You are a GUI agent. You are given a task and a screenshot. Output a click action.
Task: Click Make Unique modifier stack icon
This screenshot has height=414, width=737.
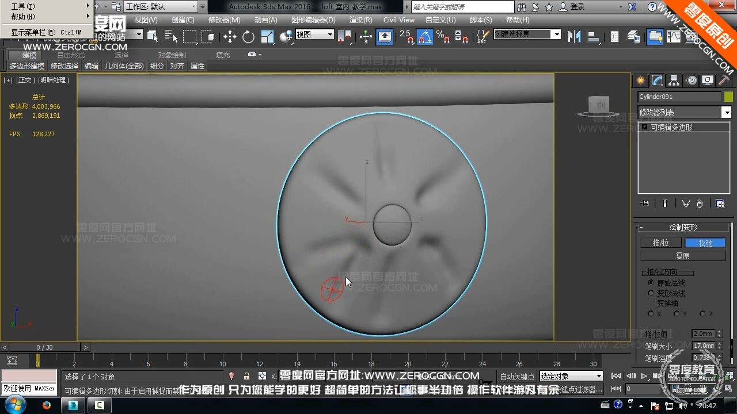tap(686, 204)
